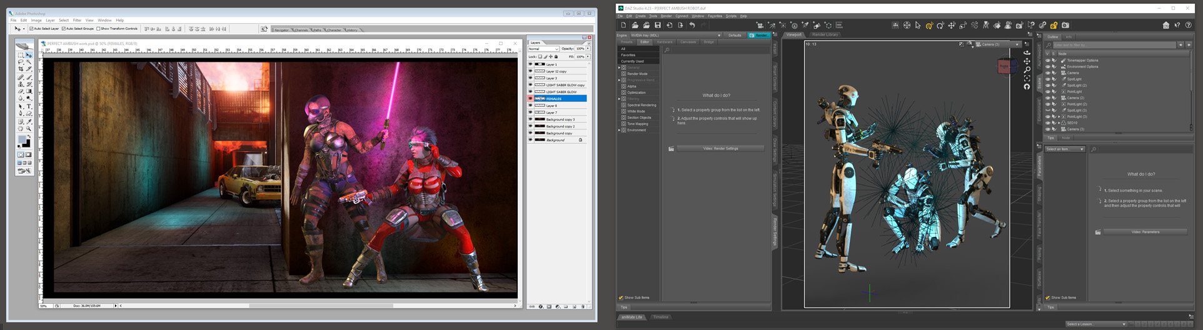The image size is (1203, 330).
Task: Select the Hand tool in Photoshop toolbox
Action: (x=21, y=129)
